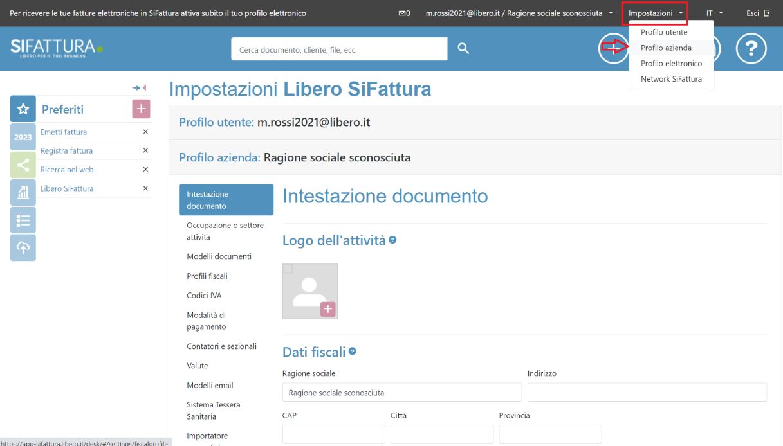This screenshot has width=783, height=446.
Task: Click the pin sidebar icon
Action: point(136,87)
